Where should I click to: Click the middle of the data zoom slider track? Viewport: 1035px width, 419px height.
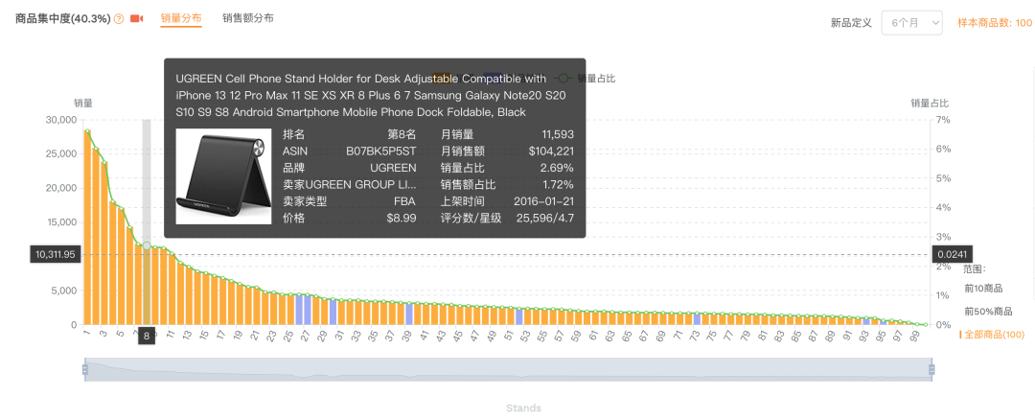click(508, 369)
